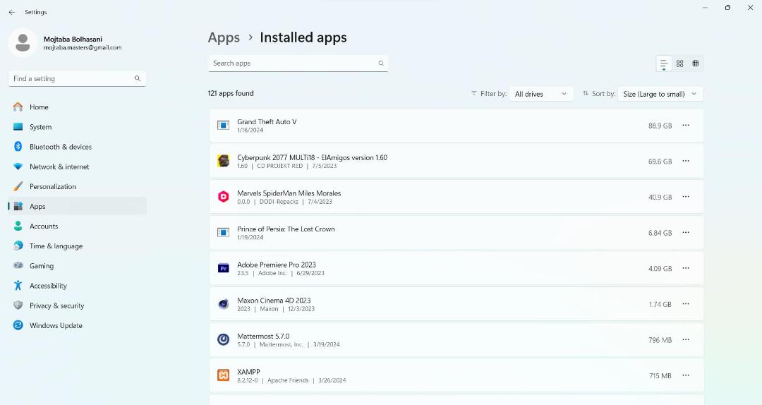Go back with the Settings back arrow
The width and height of the screenshot is (762, 405).
[x=12, y=12]
